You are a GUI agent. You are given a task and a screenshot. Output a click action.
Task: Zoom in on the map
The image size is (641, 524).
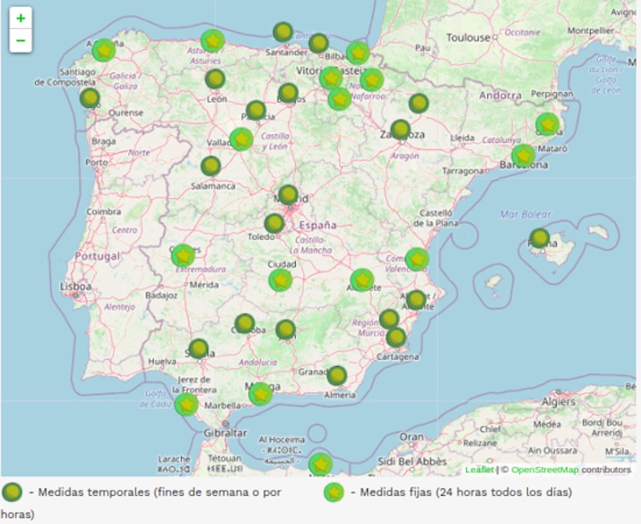point(20,18)
